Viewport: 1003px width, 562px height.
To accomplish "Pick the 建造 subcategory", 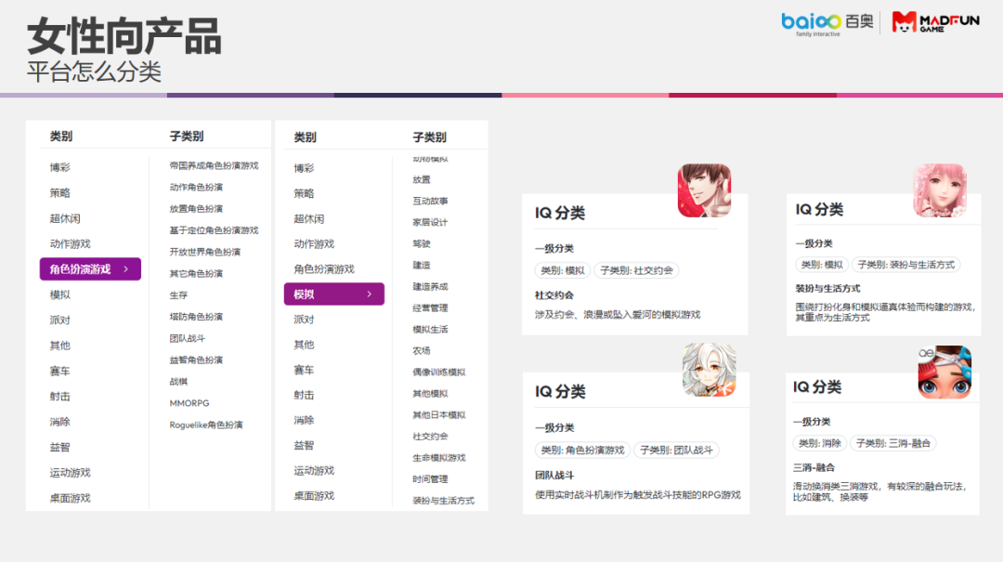I will pyautogui.click(x=422, y=265).
